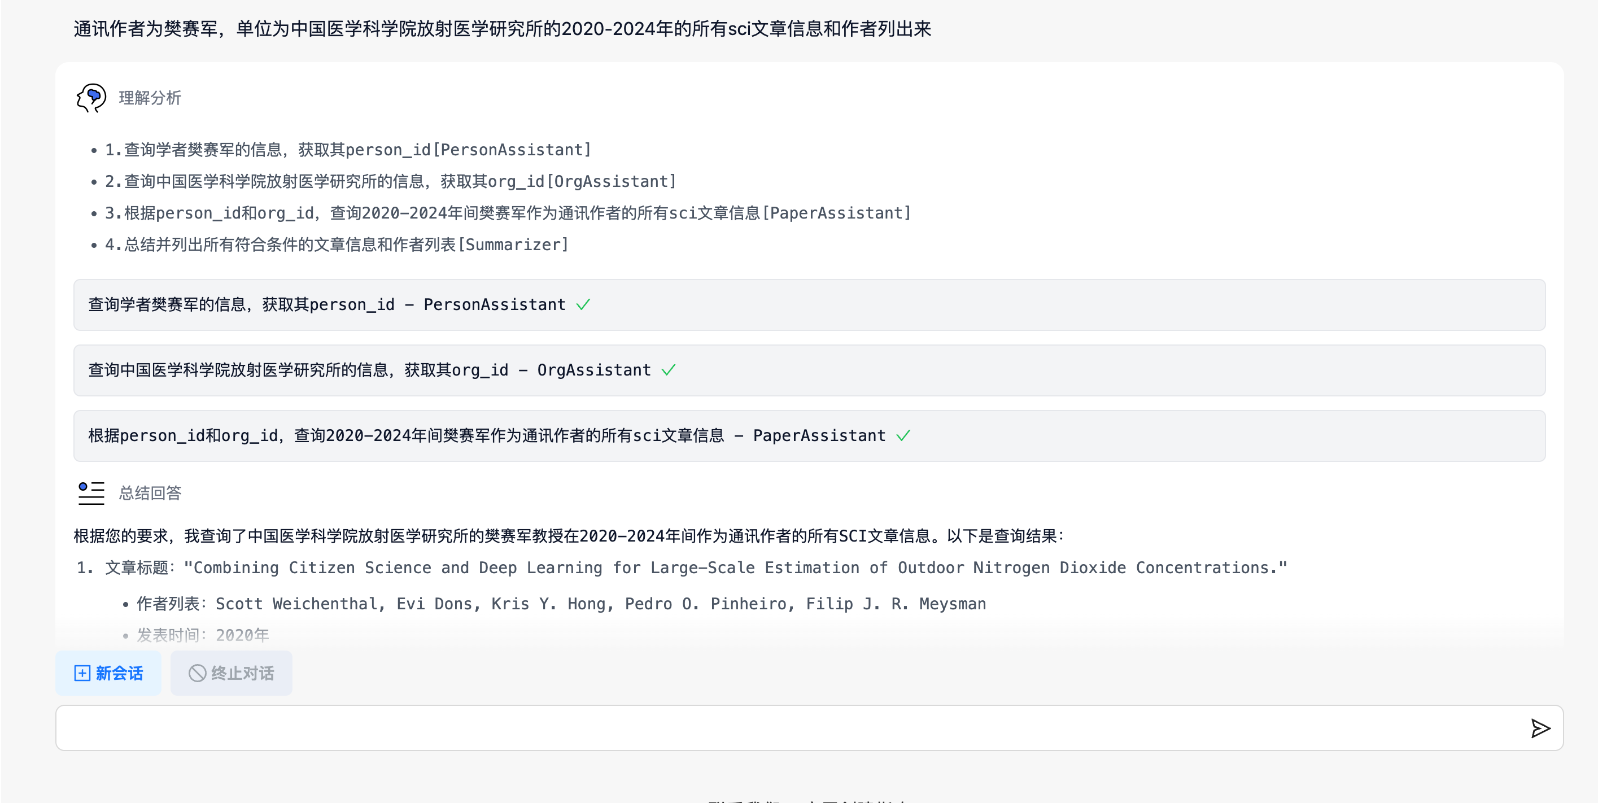Focus the message input box
Viewport: 1598px width, 803px height.
(788, 728)
